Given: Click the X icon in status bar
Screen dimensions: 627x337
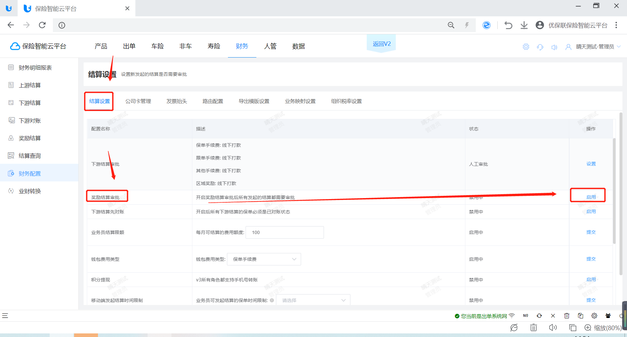Looking at the screenshot, I should pyautogui.click(x=553, y=316).
